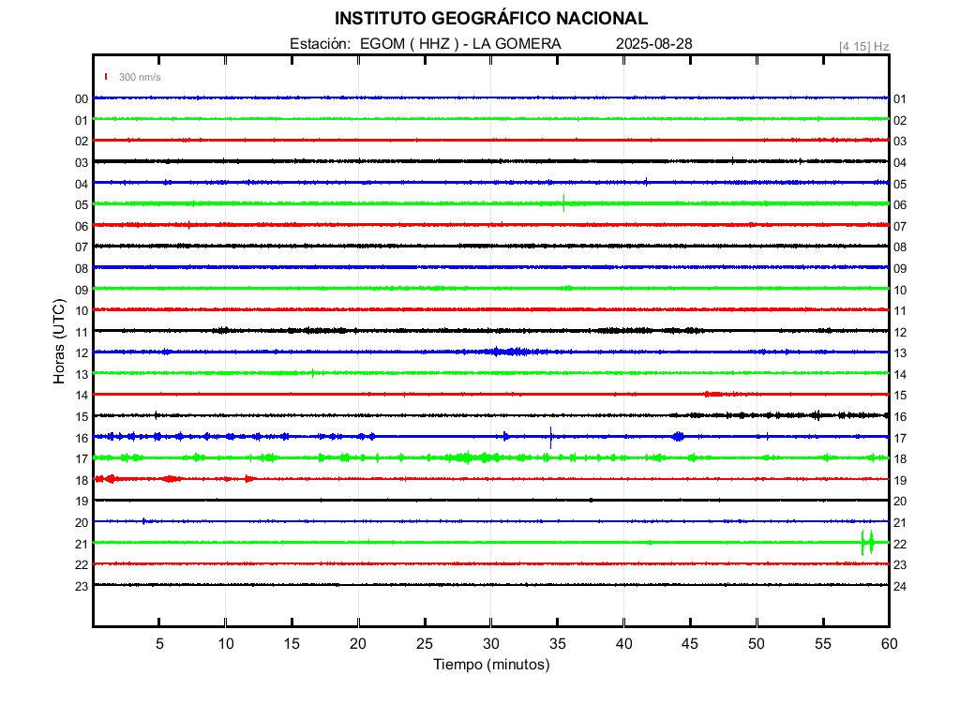The height and width of the screenshot is (720, 960).
Task: Click the Tiempo (minutos) axis label
Action: tap(491, 665)
